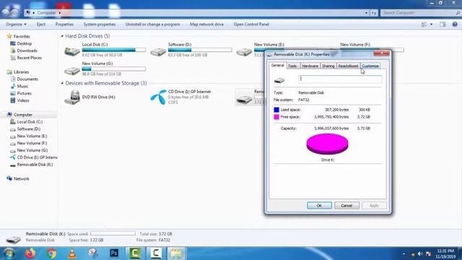The image size is (462, 260).
Task: Click the Apply button
Action: click(x=374, y=205)
